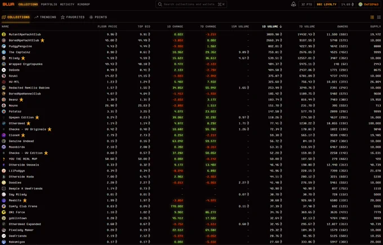Click the PudgyPenguins collection avatar
This screenshot has height=245, width=383.
pyautogui.click(x=4, y=46)
